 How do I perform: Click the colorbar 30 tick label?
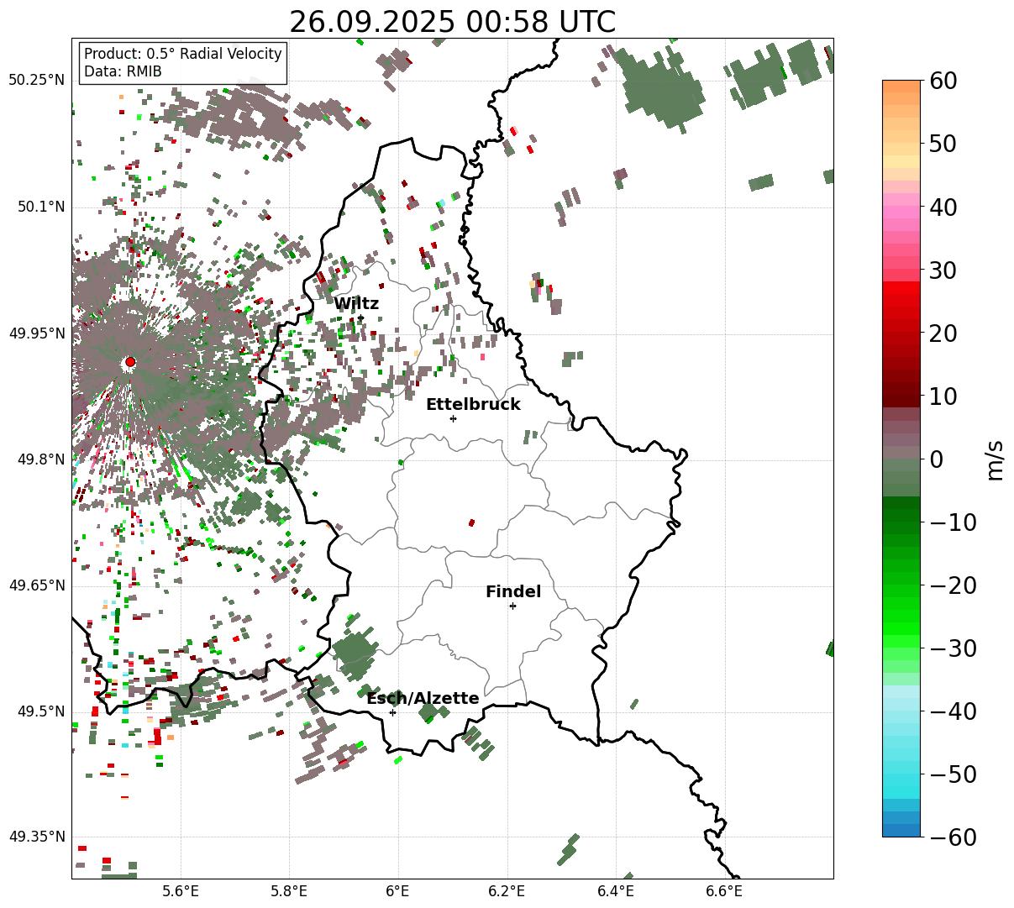coord(943,270)
